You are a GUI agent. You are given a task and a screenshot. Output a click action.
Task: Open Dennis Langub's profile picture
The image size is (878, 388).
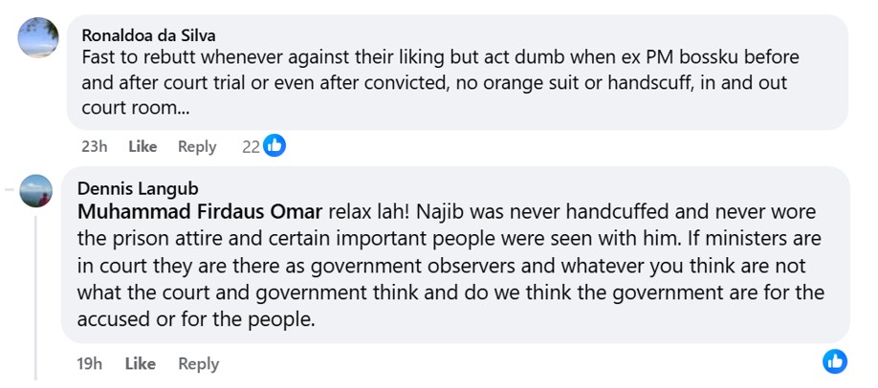click(36, 191)
